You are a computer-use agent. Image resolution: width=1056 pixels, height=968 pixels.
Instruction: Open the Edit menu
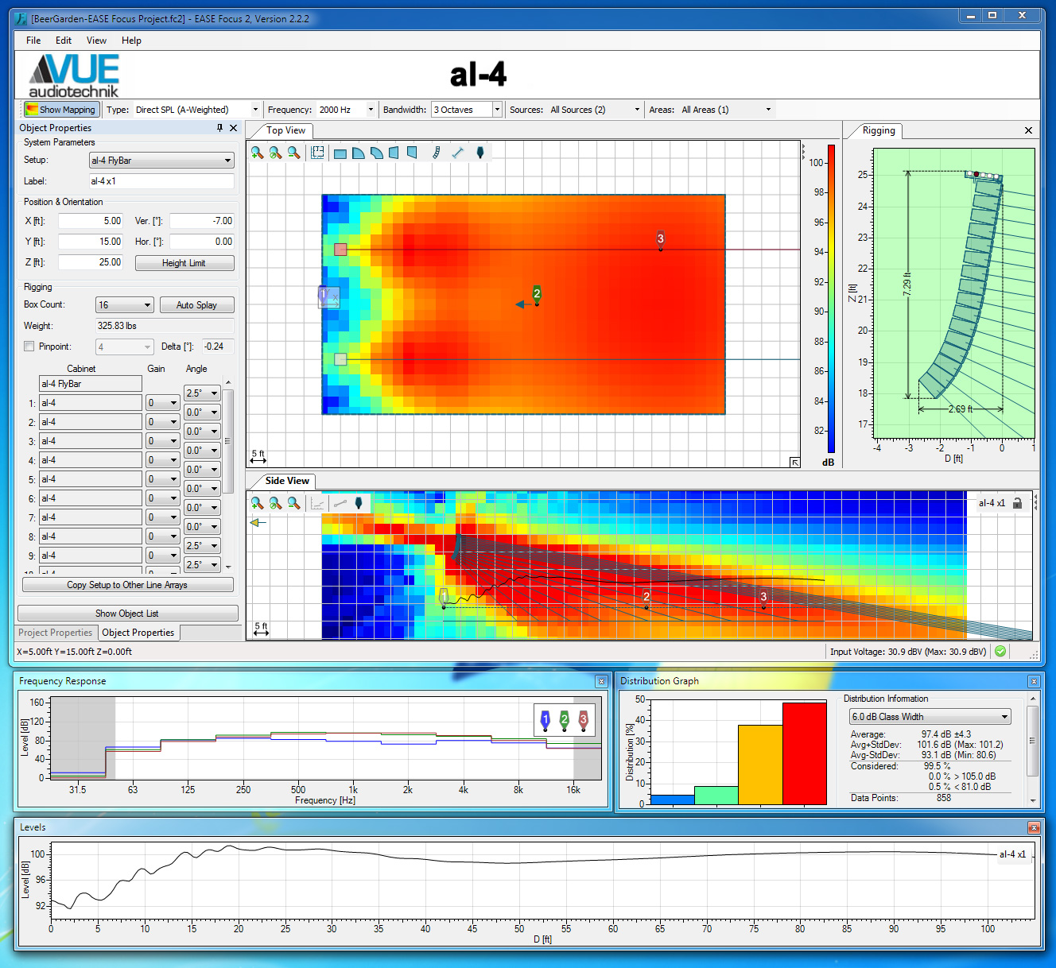tap(64, 41)
